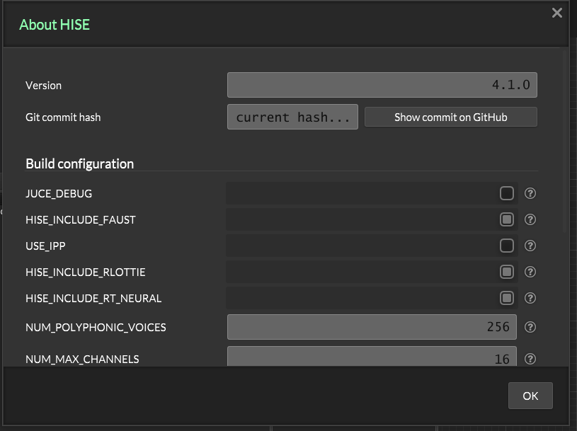Image resolution: width=577 pixels, height=431 pixels.
Task: Toggle the JUCE_DEBUG checkbox
Action: pyautogui.click(x=506, y=193)
